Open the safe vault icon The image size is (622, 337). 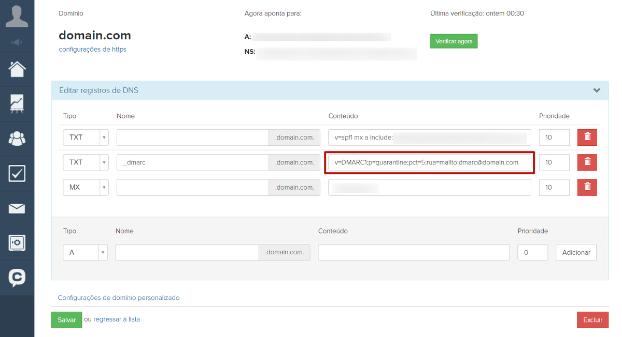(x=17, y=243)
